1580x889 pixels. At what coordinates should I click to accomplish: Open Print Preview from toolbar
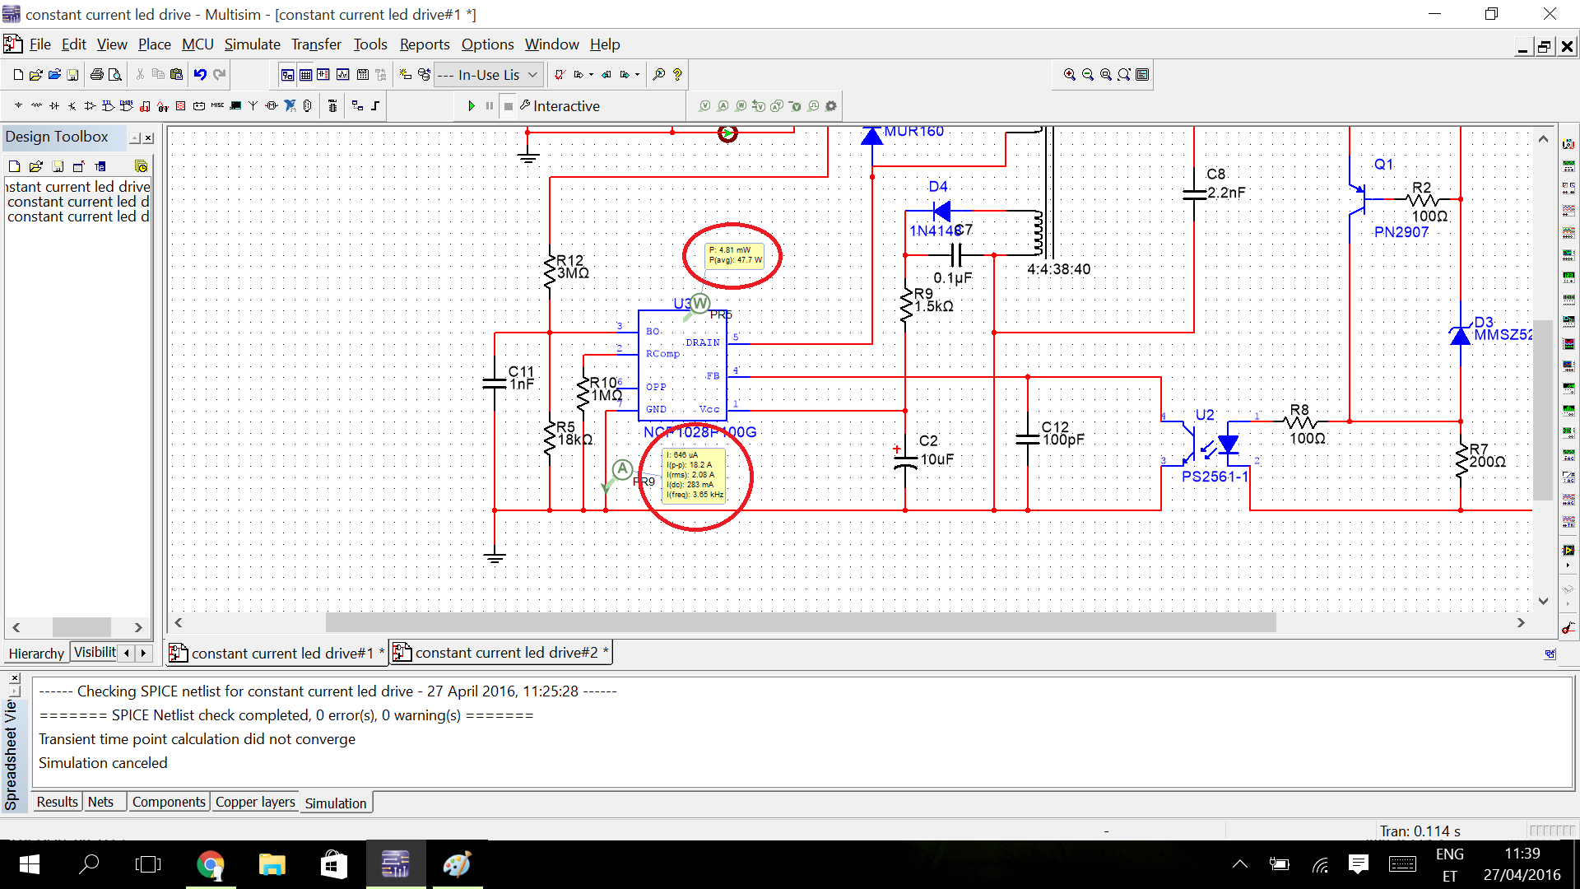point(115,75)
